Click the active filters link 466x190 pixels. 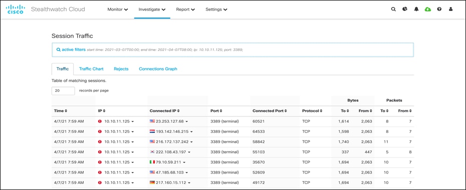pyautogui.click(x=74, y=49)
